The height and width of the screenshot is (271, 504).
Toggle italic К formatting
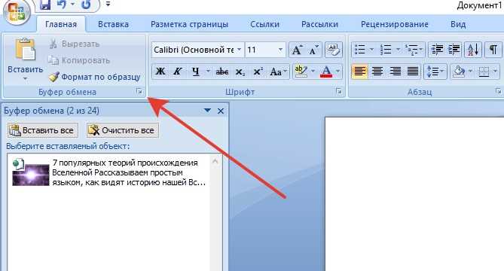177,72
